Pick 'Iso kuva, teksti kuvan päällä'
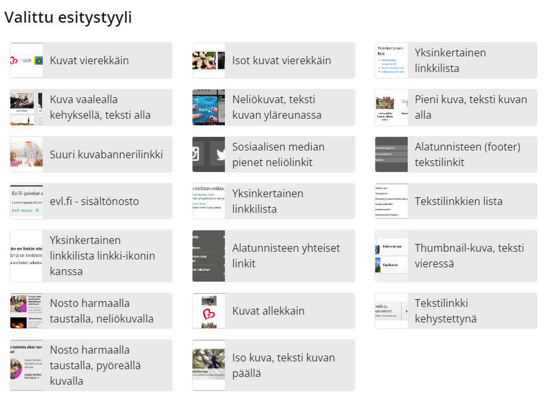Viewport: 549px width, 401px height. pos(274,365)
